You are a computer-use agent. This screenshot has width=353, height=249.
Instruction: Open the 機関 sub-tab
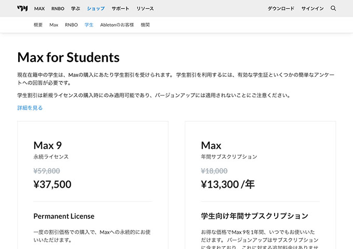click(145, 25)
